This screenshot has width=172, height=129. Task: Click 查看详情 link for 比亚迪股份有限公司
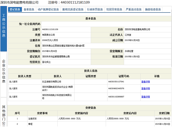(x=145, y=82)
